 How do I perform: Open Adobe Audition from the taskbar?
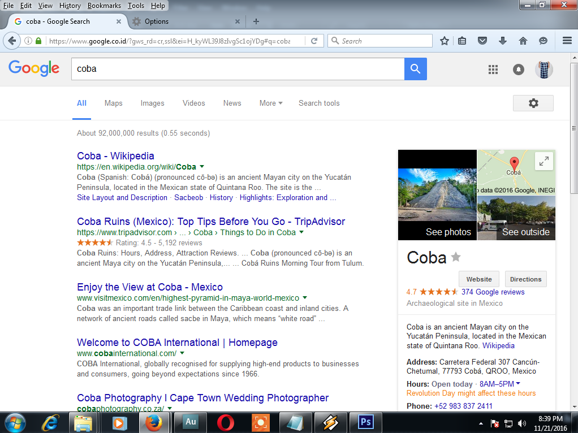click(x=191, y=422)
